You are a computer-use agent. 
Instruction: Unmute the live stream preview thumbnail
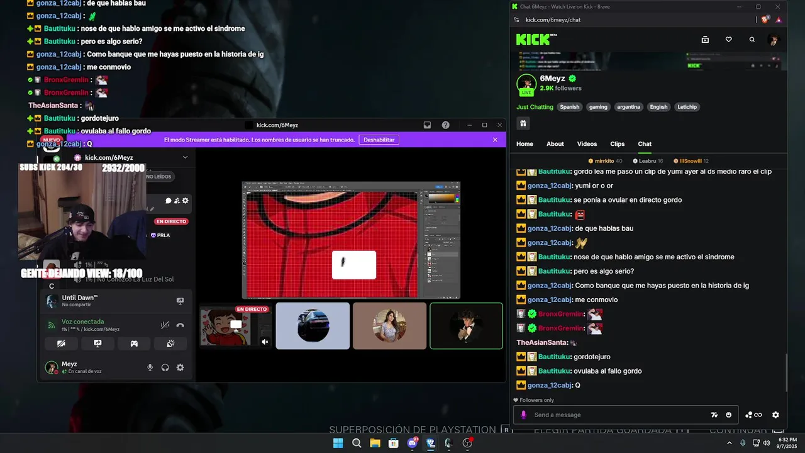click(265, 342)
